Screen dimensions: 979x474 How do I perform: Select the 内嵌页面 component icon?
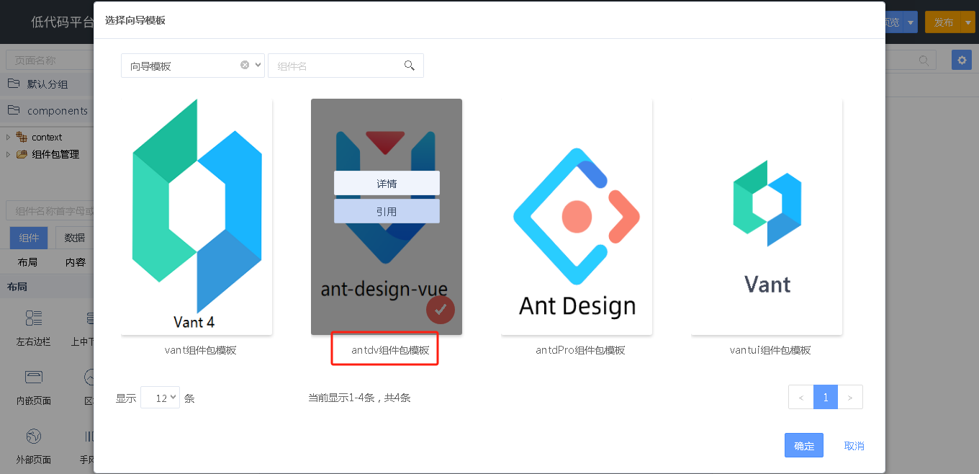click(34, 377)
